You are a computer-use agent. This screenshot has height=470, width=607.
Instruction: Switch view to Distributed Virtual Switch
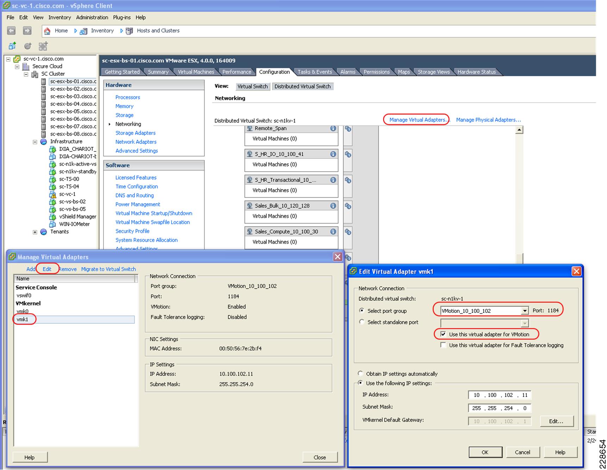(x=302, y=87)
